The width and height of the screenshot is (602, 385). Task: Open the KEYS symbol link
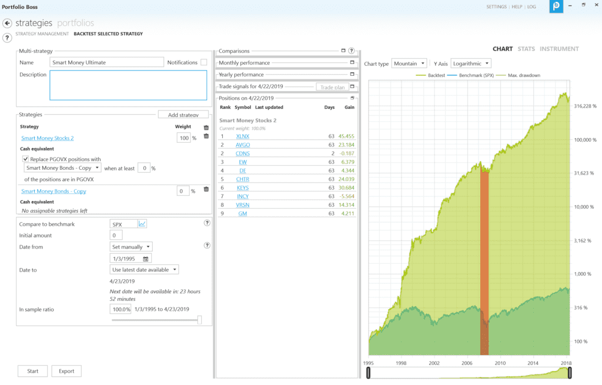coord(243,188)
